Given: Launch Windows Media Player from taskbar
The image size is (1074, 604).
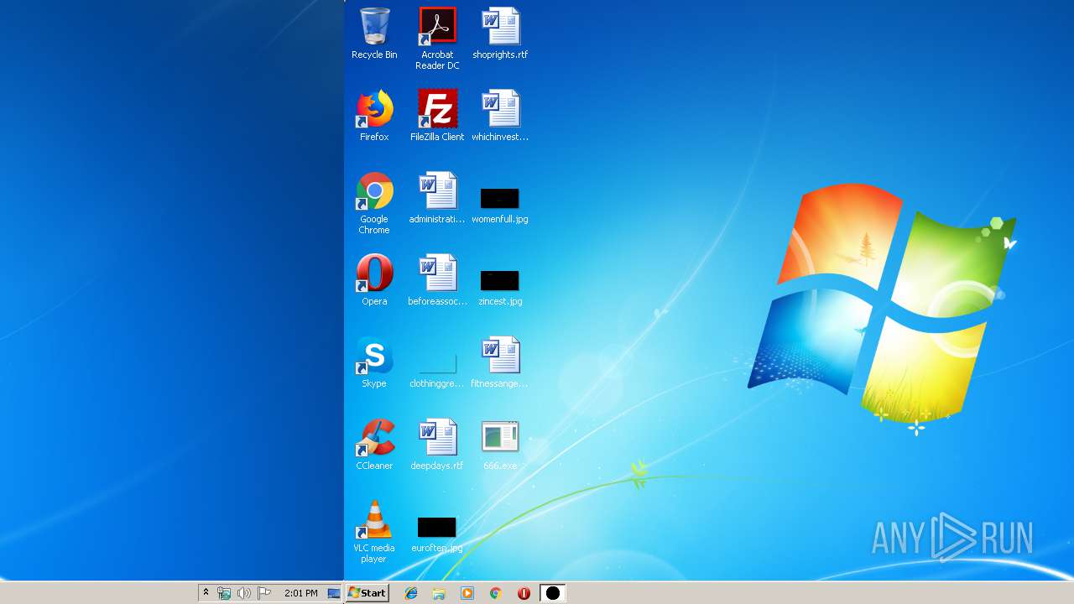Looking at the screenshot, I should [x=467, y=593].
